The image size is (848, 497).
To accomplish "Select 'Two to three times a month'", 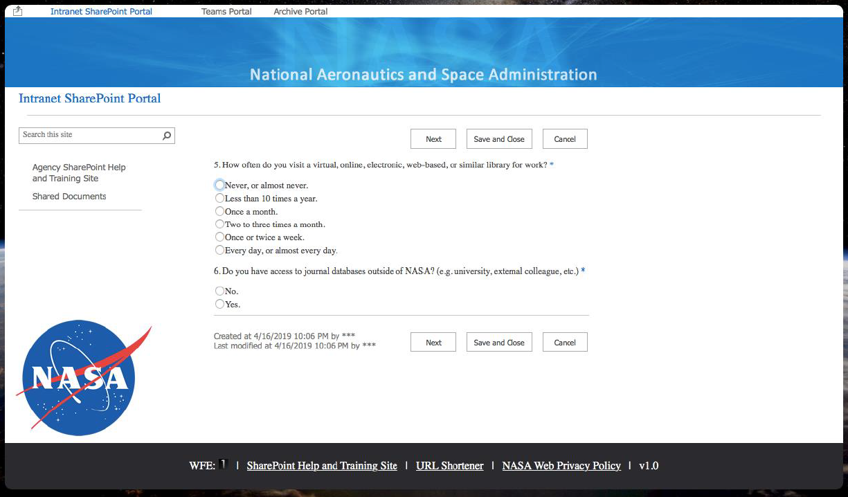I will tap(219, 224).
